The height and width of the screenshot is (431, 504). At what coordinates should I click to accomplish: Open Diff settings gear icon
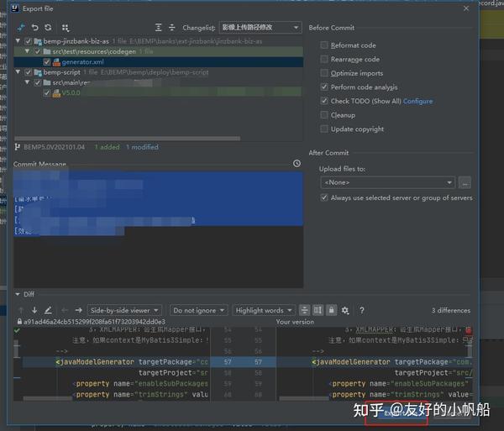(x=345, y=310)
